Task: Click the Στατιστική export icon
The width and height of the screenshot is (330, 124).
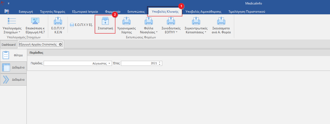Action: coord(105,21)
